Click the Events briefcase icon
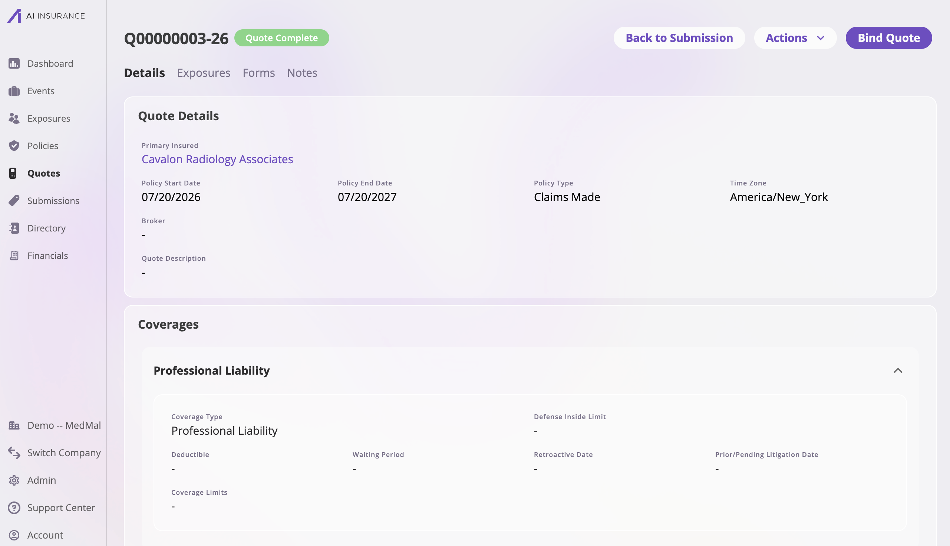Image resolution: width=950 pixels, height=546 pixels. (14, 91)
